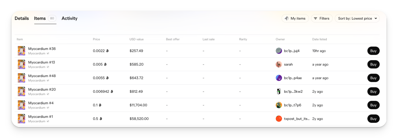
Task: Buy Myocardium #36 for 0.0022 BTC
Action: 373,51
